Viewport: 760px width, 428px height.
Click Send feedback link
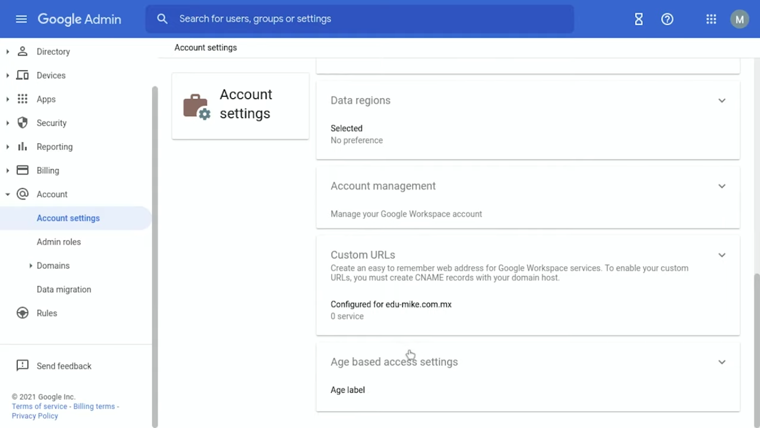coord(64,366)
